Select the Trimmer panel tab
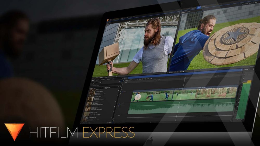This screenshot has height=146, width=260. click(109, 23)
